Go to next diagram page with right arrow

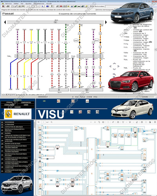(106, 22)
